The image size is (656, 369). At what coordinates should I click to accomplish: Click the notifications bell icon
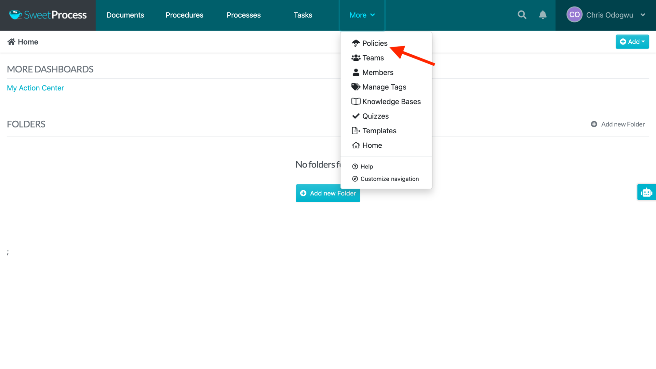point(543,15)
